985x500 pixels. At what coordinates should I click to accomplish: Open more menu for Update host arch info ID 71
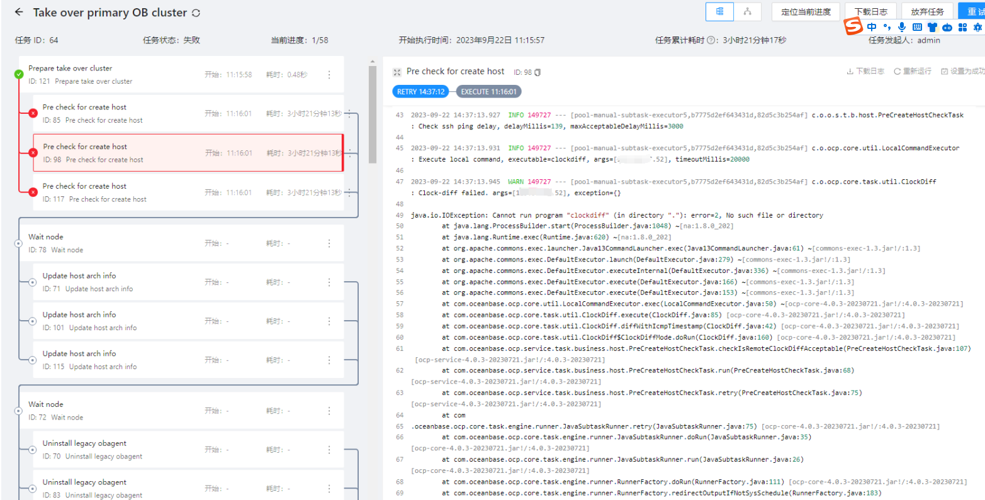pyautogui.click(x=329, y=282)
